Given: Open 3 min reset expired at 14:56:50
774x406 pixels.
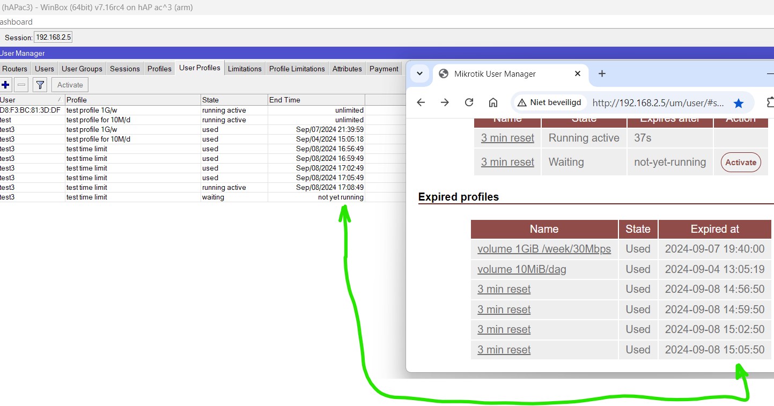Looking at the screenshot, I should (x=504, y=289).
